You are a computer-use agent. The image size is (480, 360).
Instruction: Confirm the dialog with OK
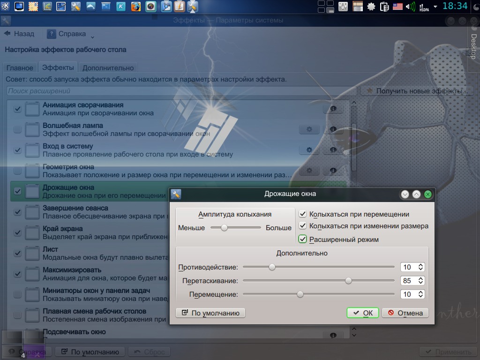[x=363, y=313]
